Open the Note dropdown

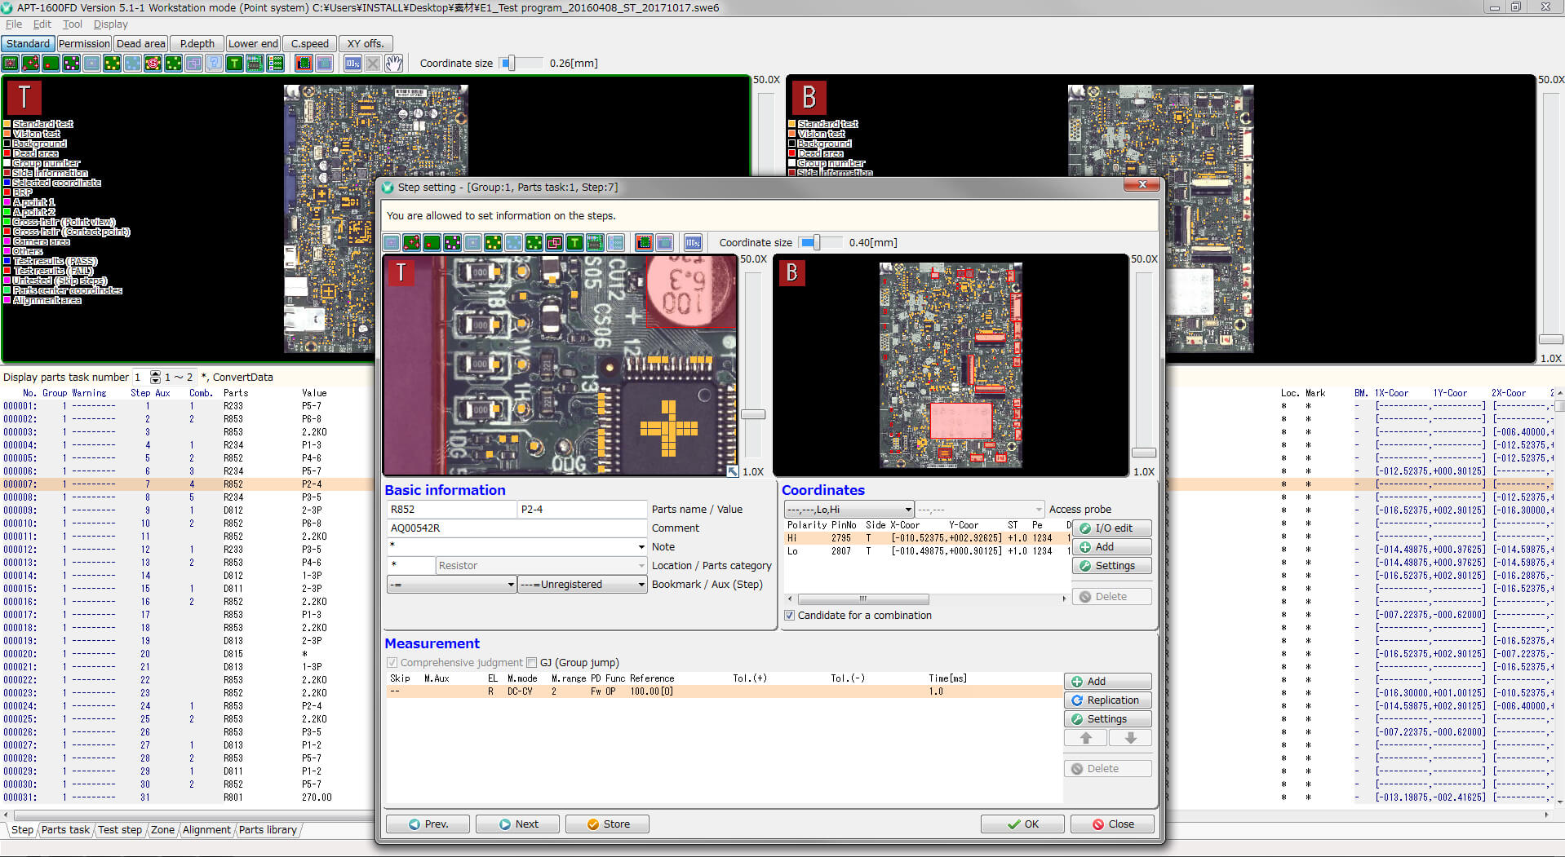click(x=641, y=547)
